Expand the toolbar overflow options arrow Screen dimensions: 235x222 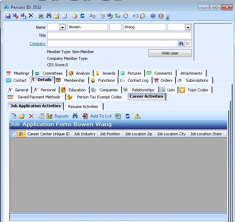coord(168,18)
